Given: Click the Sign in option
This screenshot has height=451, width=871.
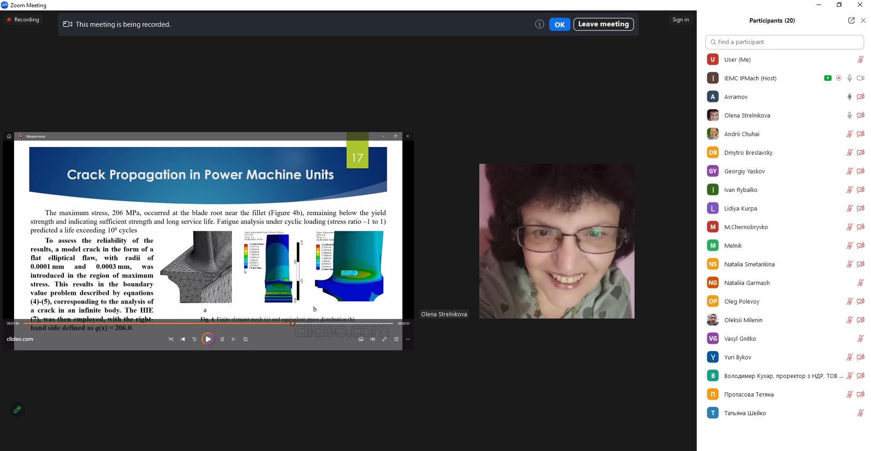Looking at the screenshot, I should [x=680, y=20].
